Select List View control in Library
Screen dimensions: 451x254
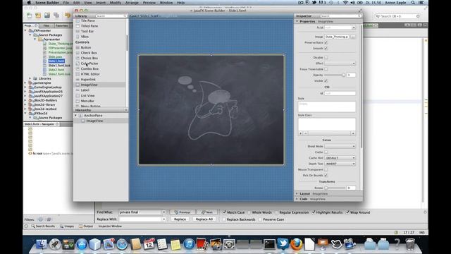pyautogui.click(x=87, y=96)
